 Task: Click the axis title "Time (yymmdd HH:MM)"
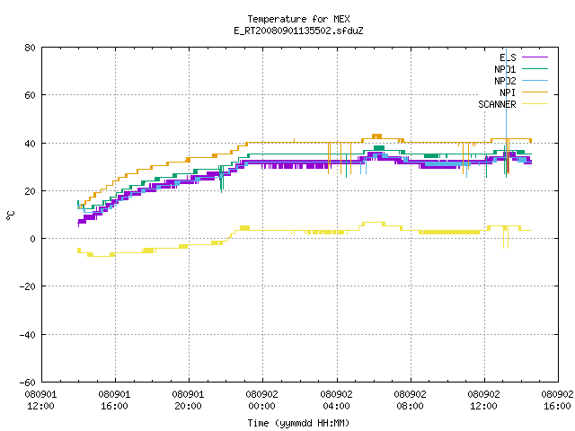(298, 423)
